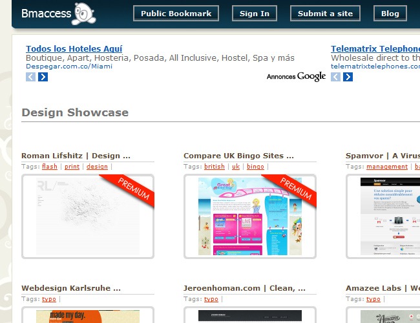Image resolution: width=420 pixels, height=323 pixels.
Task: Select the british tag under Compare UK Bingo
Action: 215,167
